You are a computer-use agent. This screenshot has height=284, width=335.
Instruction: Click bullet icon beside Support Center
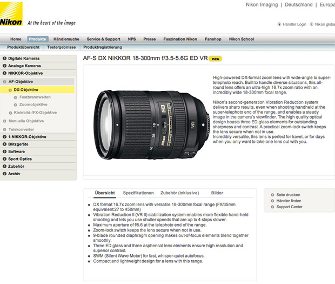pyautogui.click(x=272, y=207)
